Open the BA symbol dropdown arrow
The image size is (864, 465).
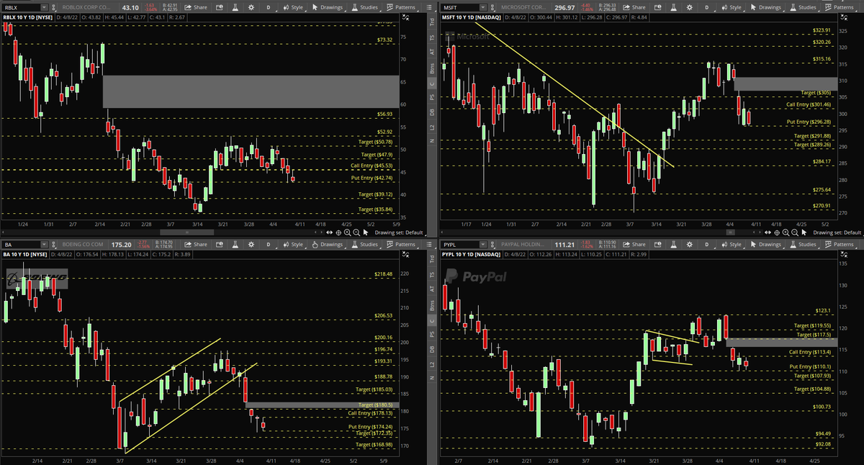pyautogui.click(x=44, y=244)
